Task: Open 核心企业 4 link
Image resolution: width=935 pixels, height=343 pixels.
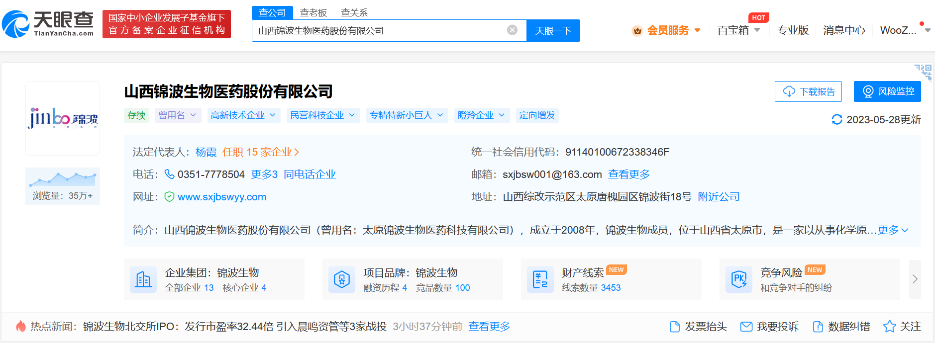Action: (244, 288)
